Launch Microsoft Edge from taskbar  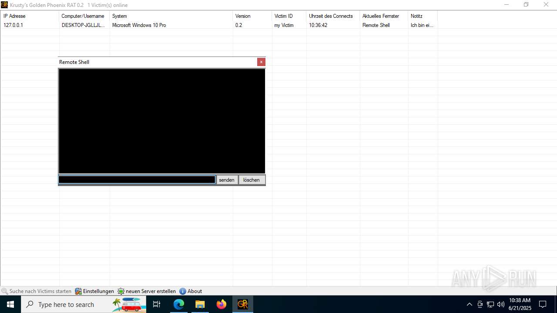pyautogui.click(x=179, y=304)
